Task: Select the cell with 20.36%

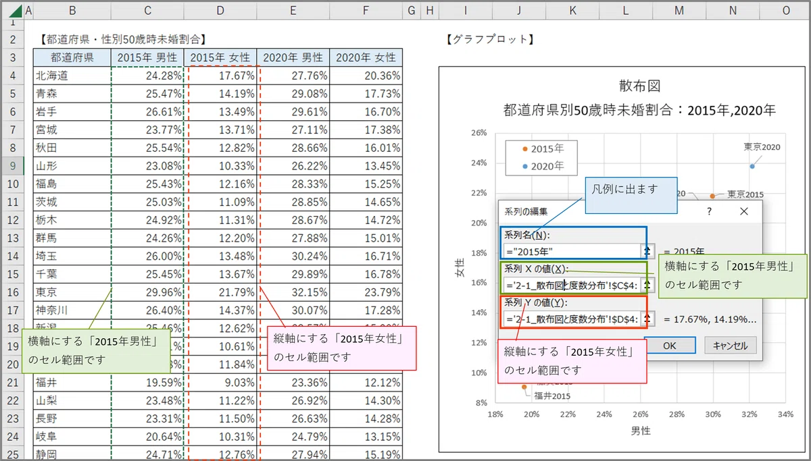Action: (366, 76)
